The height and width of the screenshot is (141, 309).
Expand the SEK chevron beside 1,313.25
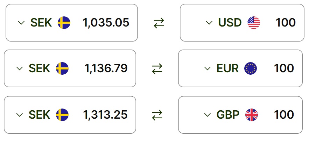point(19,115)
